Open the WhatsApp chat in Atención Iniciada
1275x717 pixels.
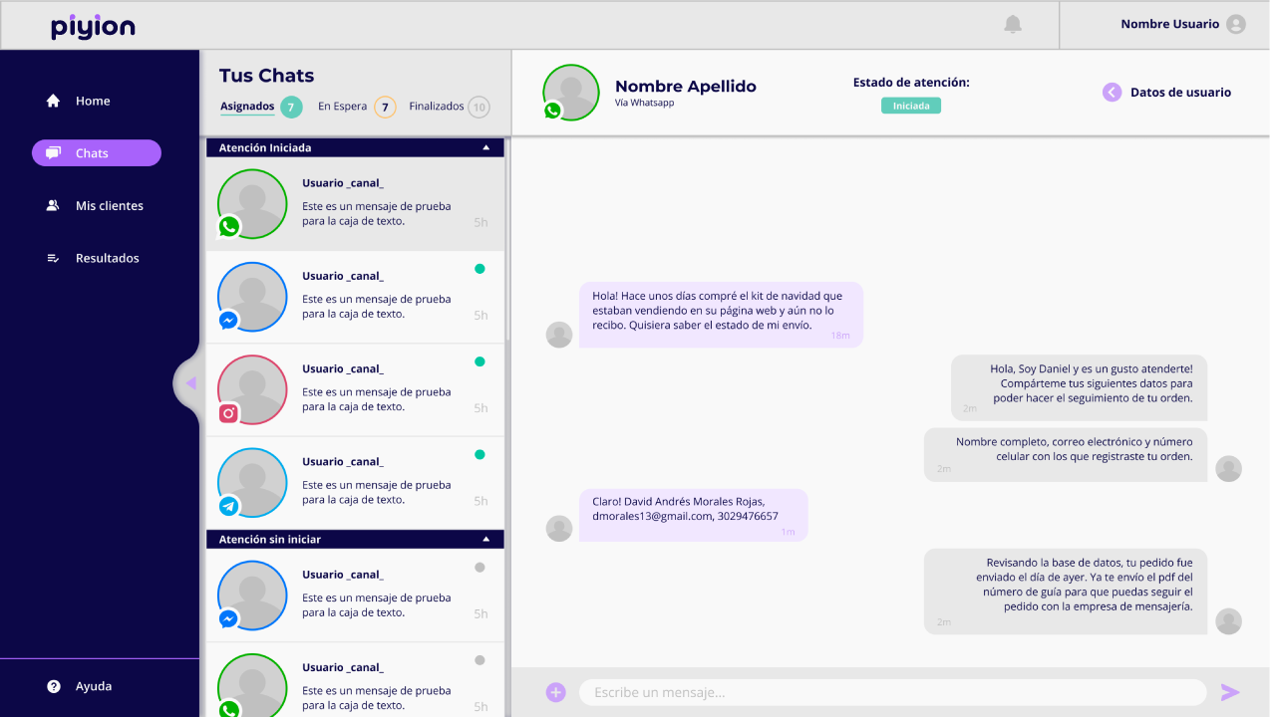pos(355,204)
